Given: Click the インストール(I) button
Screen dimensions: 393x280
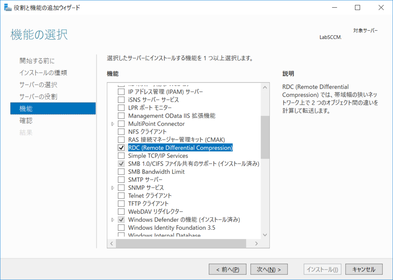Looking at the screenshot, I should pyautogui.click(x=322, y=269).
